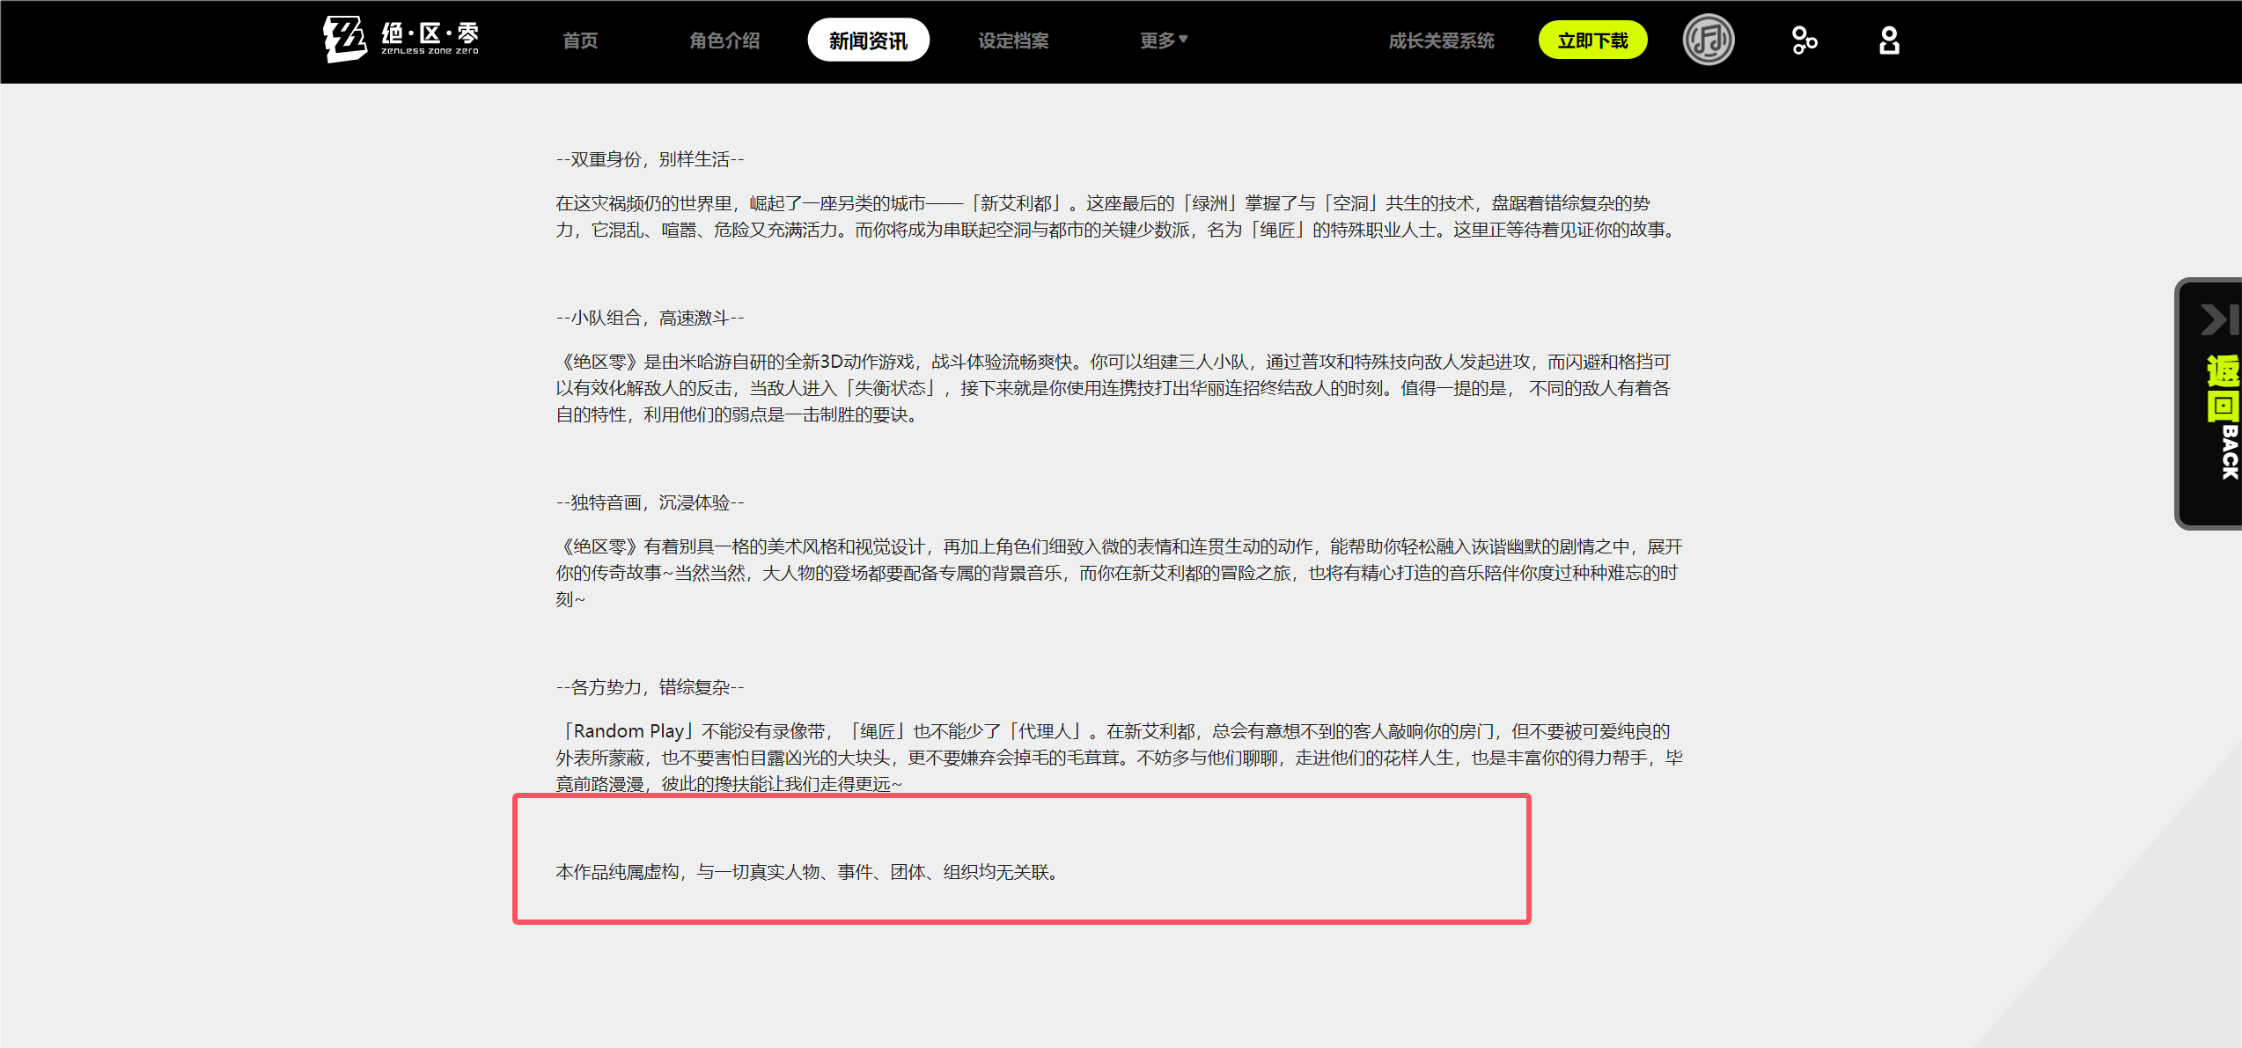Go to the 首页 menu item
Viewport: 2242px width, 1048px height.
(580, 40)
